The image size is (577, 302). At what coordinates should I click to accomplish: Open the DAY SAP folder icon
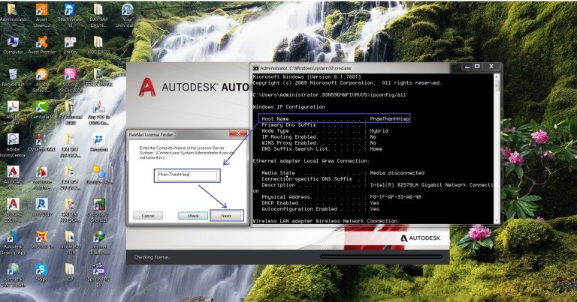tap(98, 16)
